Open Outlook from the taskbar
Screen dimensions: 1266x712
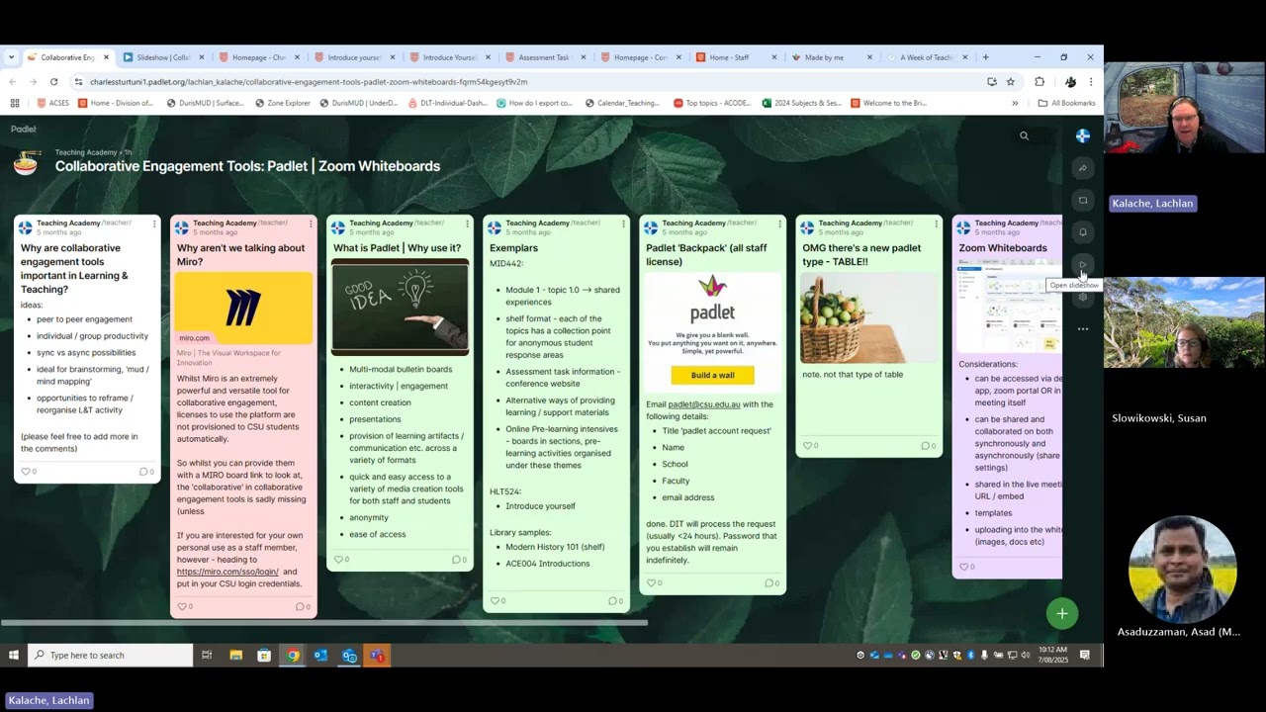320,655
